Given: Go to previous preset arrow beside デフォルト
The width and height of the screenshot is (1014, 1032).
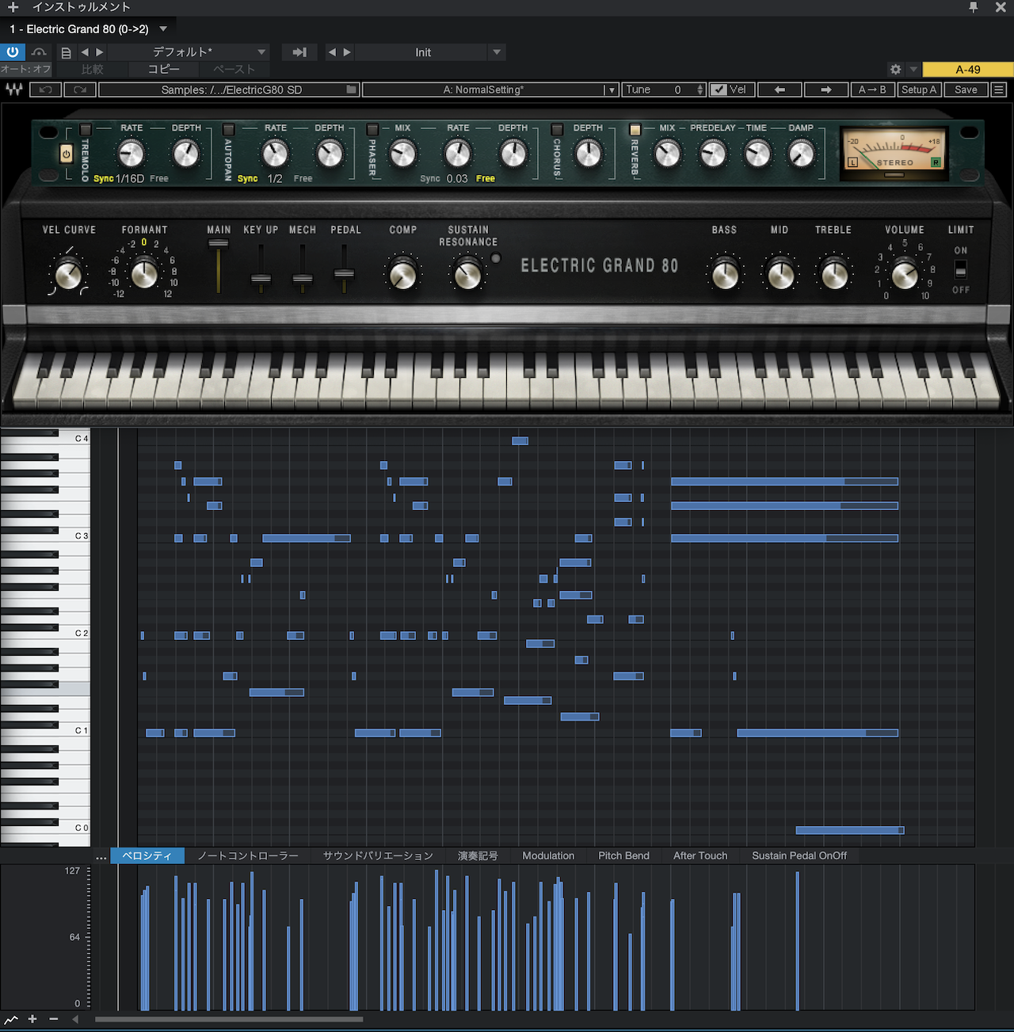Looking at the screenshot, I should tap(85, 52).
